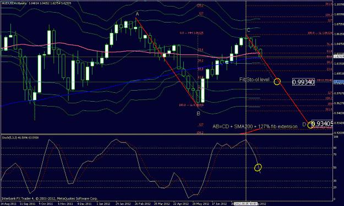Click the FibSto-ol level text label

254,80
